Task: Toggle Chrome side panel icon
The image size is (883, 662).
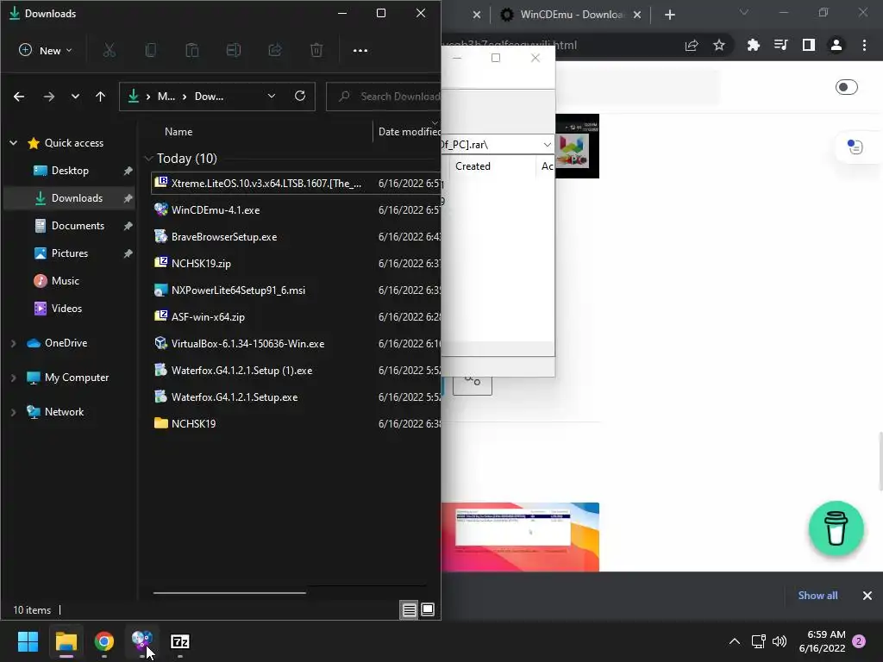Action: [809, 45]
